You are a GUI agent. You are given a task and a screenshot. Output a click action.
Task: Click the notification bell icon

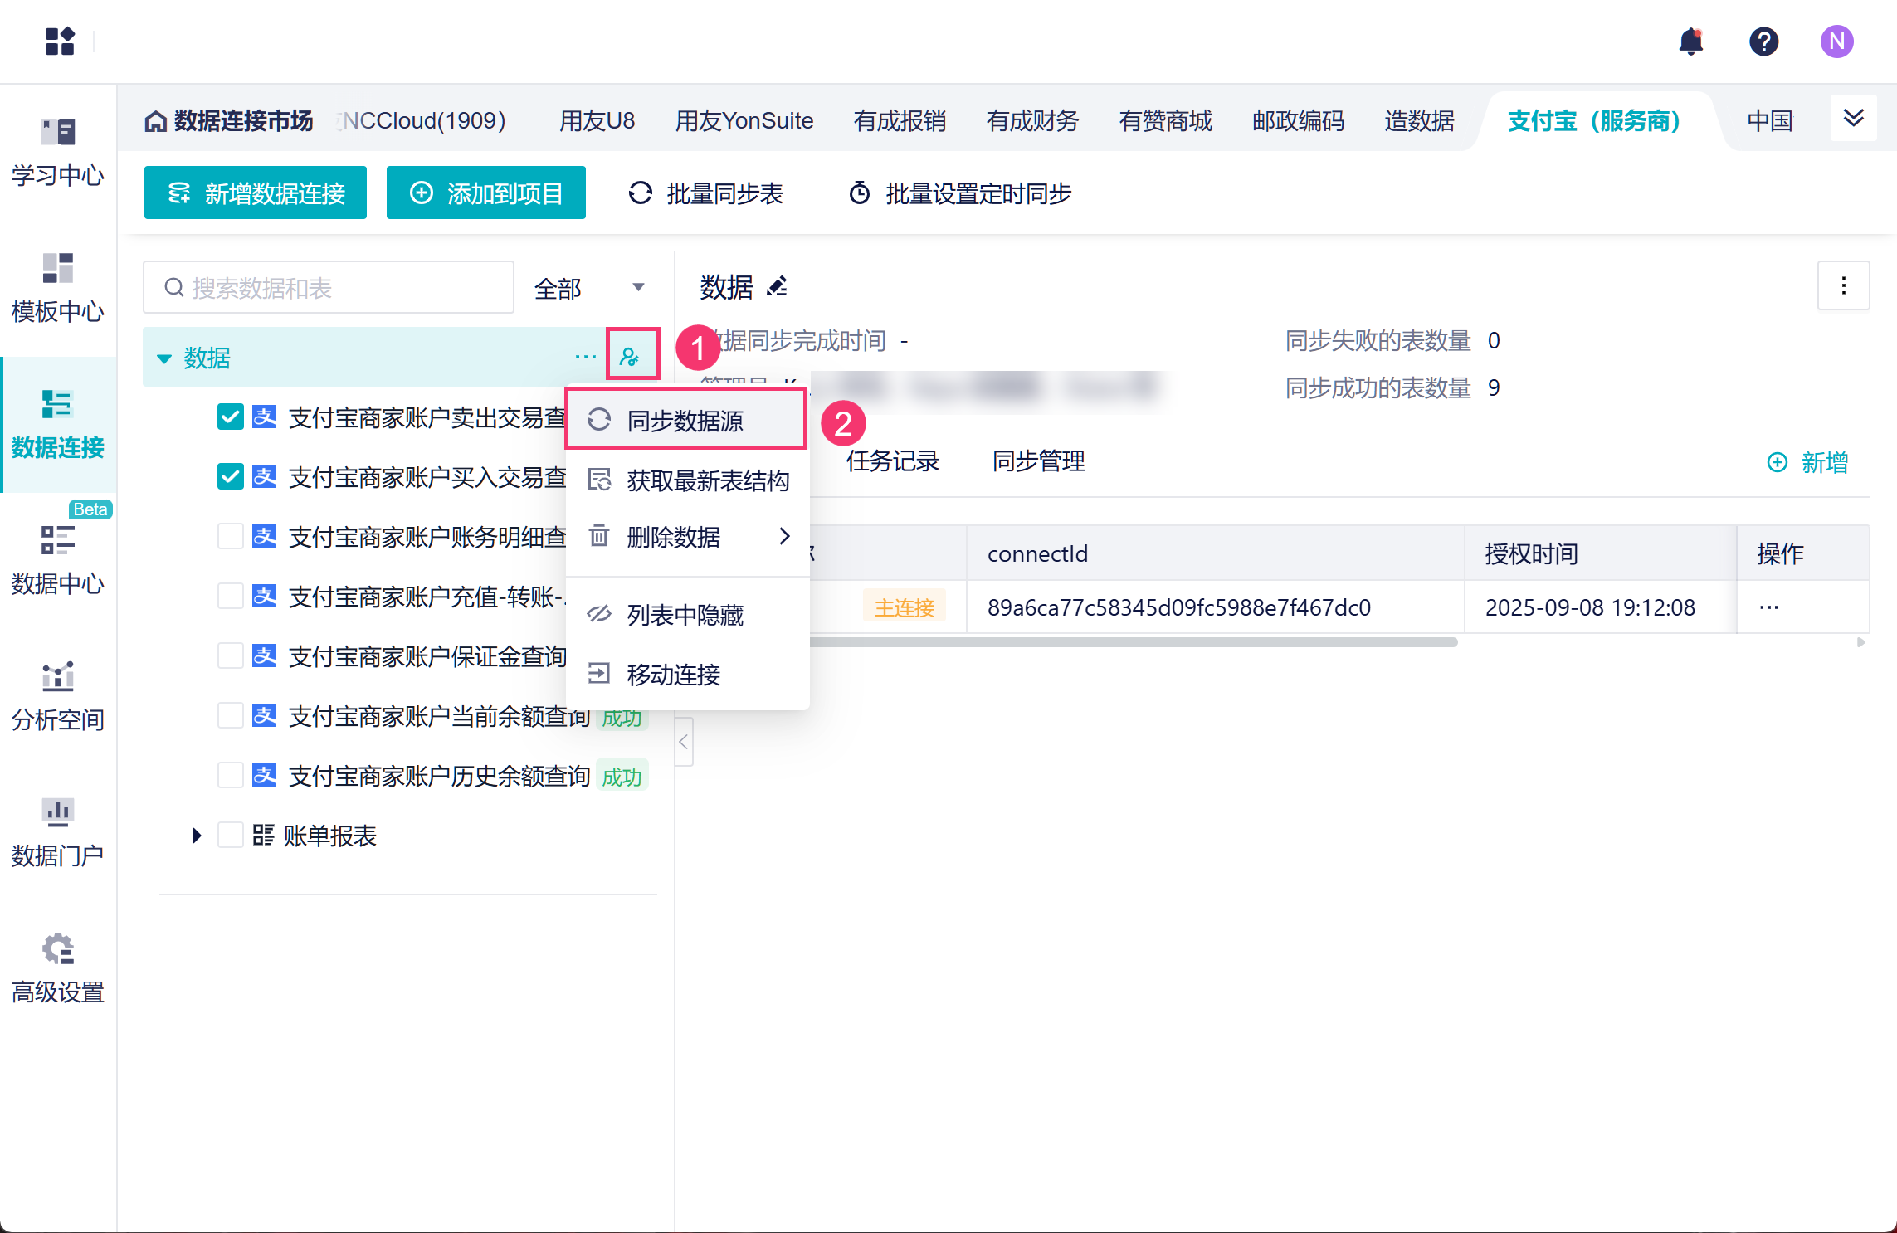point(1690,41)
